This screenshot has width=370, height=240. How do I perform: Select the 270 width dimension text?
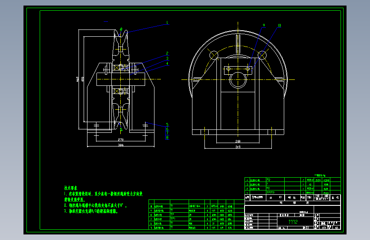click(x=121, y=140)
